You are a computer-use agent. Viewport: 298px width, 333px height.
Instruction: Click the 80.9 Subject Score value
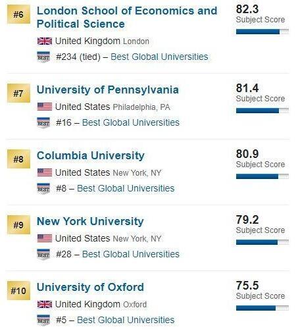pyautogui.click(x=247, y=154)
